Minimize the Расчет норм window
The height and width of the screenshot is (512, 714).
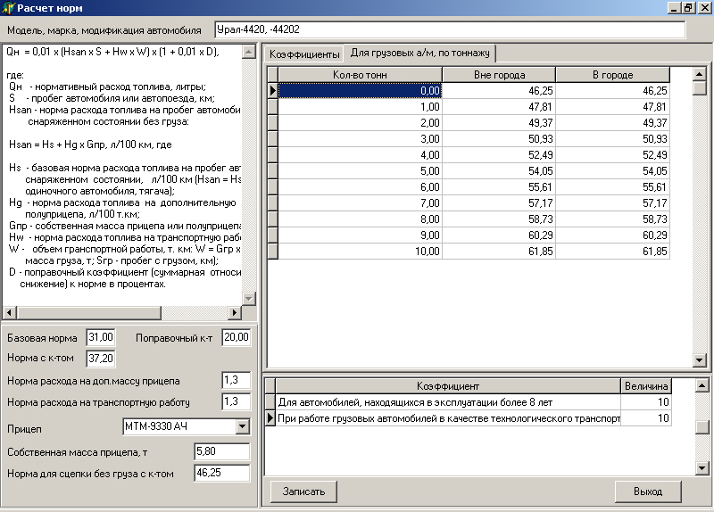click(x=675, y=8)
